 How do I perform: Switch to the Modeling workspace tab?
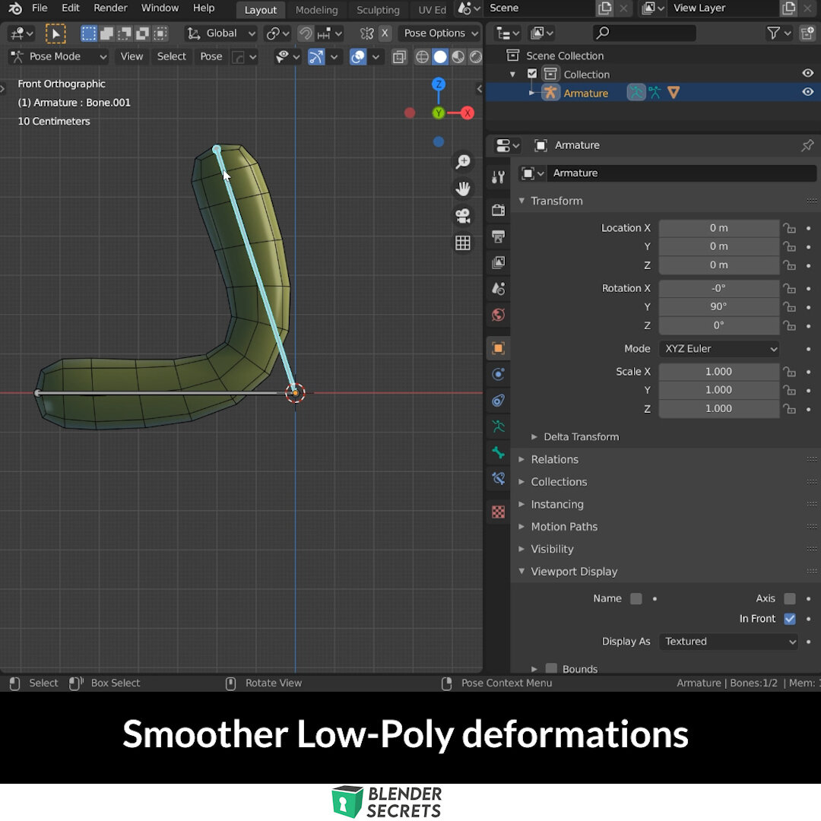pyautogui.click(x=317, y=10)
